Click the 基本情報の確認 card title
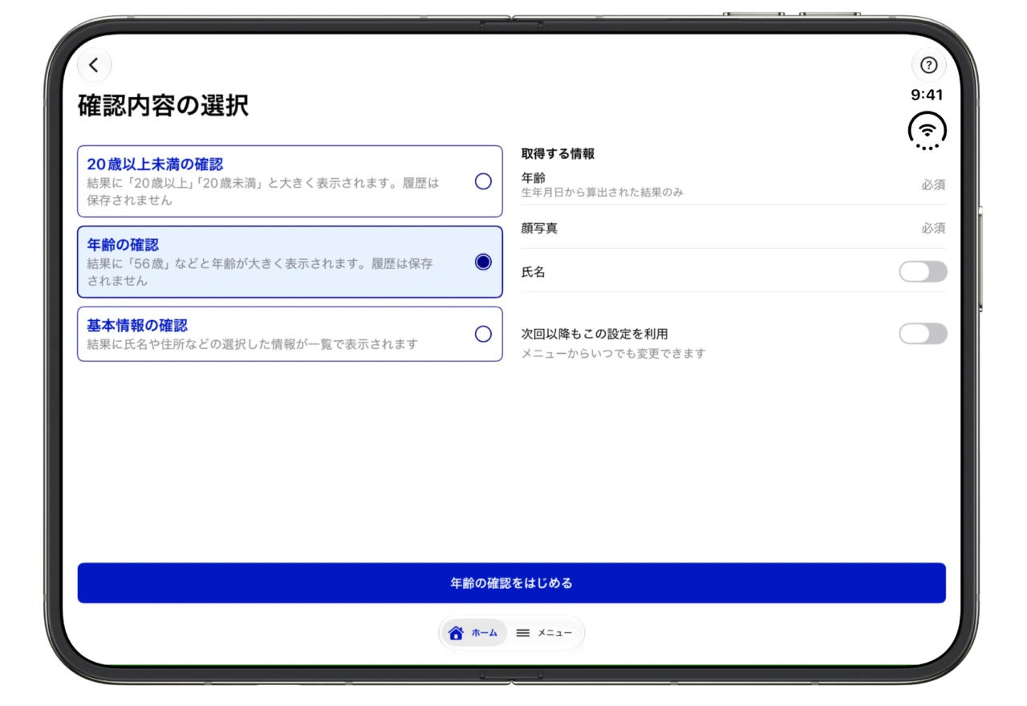This screenshot has width=1027, height=706. [x=137, y=326]
